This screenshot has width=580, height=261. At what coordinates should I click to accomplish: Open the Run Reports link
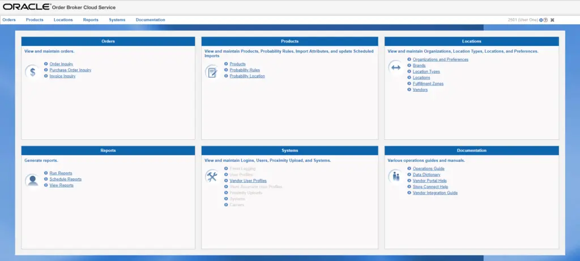pos(61,173)
